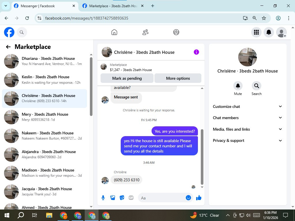Expand Media, files and links section
Screen dimensions: 295x221
pyautogui.click(x=247, y=129)
